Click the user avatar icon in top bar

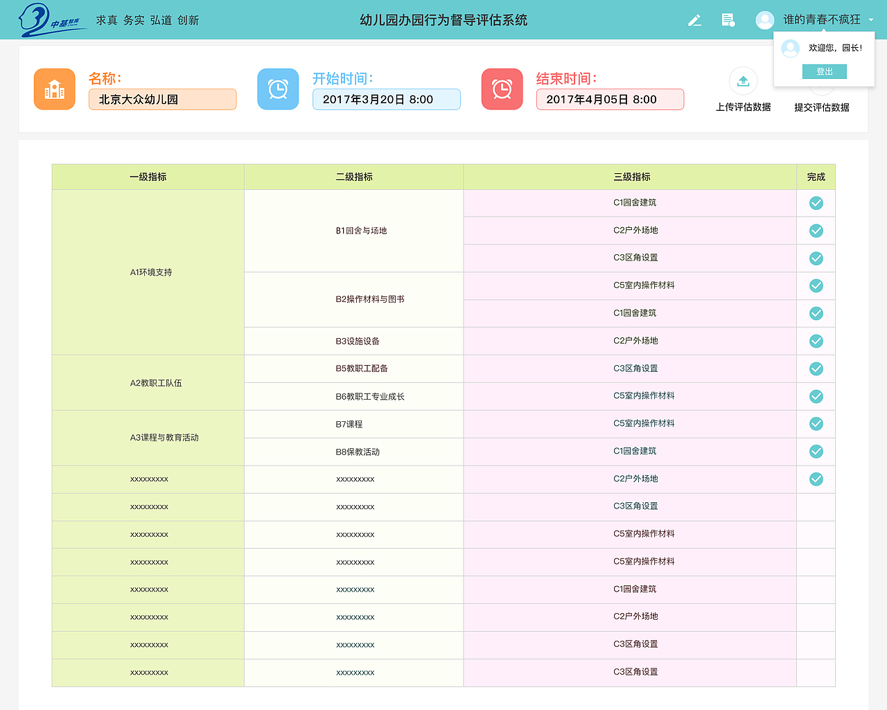click(x=764, y=20)
